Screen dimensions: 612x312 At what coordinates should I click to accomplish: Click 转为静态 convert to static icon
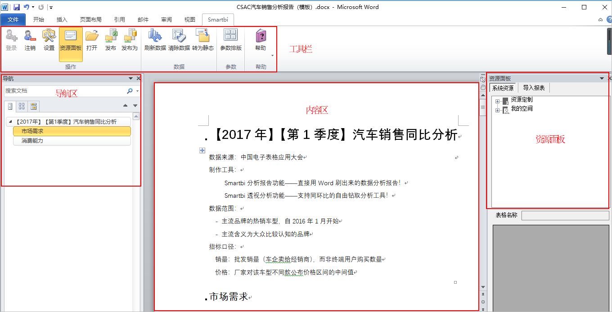(x=203, y=36)
